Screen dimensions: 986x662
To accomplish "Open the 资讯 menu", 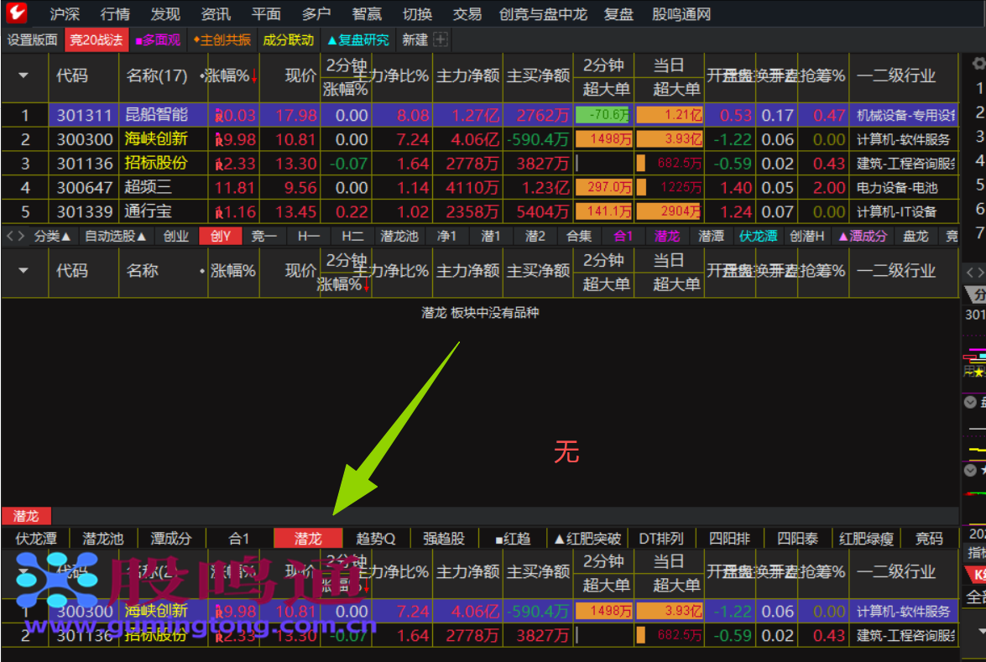I will (x=216, y=13).
